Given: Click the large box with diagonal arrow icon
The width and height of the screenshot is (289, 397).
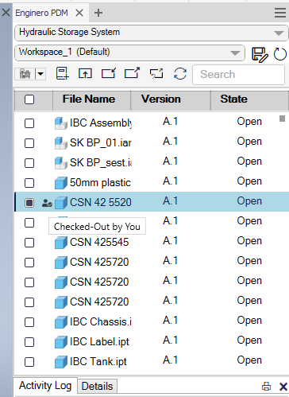Looking at the screenshot, I should (x=132, y=73).
